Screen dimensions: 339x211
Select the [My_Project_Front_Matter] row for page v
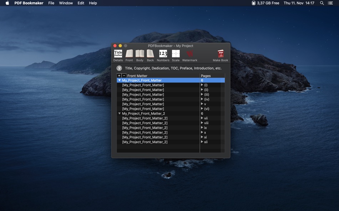tap(143, 104)
